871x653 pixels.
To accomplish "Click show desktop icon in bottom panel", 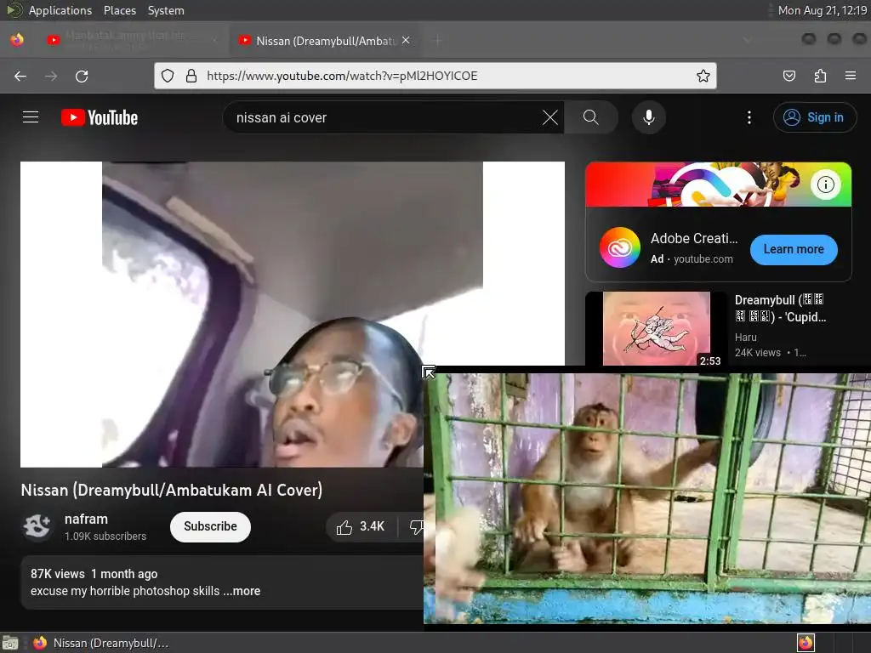I will point(9,643).
